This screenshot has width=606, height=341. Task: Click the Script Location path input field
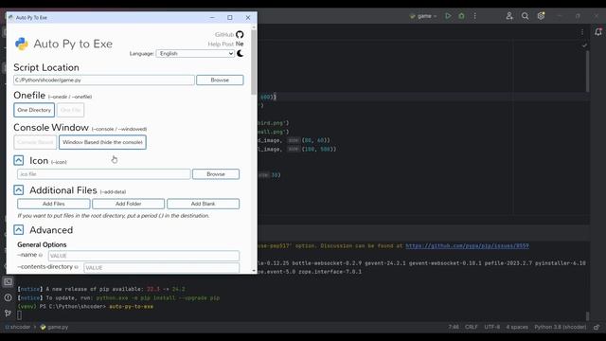coord(104,80)
